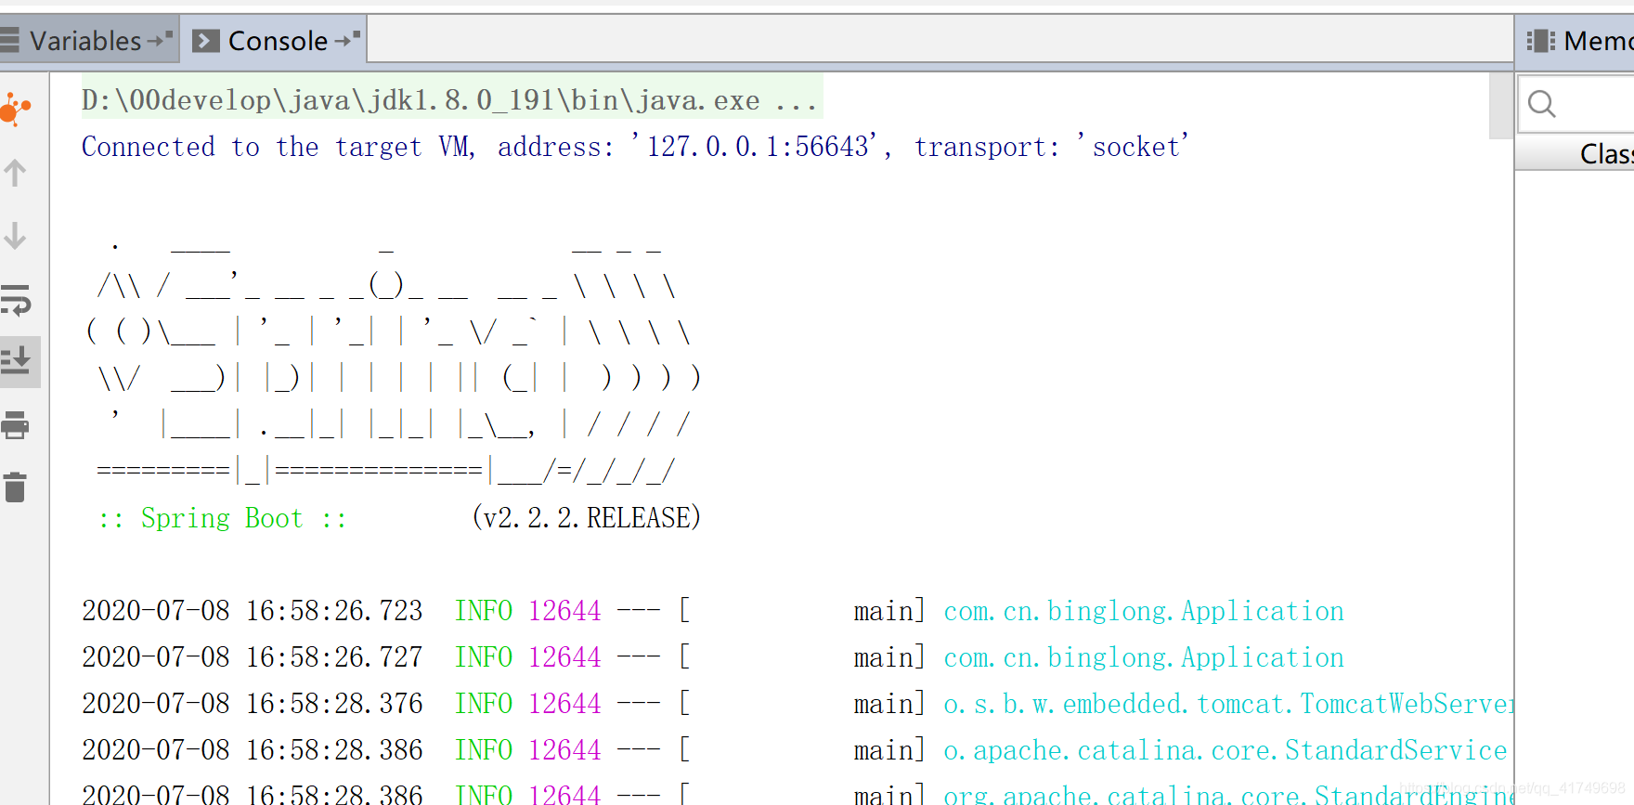Click the Clear All trash icon
Image resolution: width=1634 pixels, height=805 pixels.
coord(16,487)
